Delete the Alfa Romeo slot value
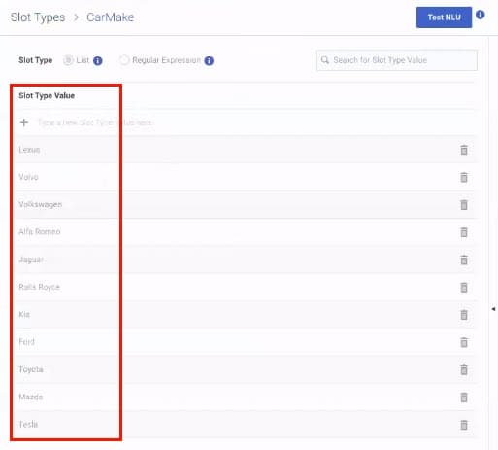The image size is (498, 450). [x=464, y=232]
